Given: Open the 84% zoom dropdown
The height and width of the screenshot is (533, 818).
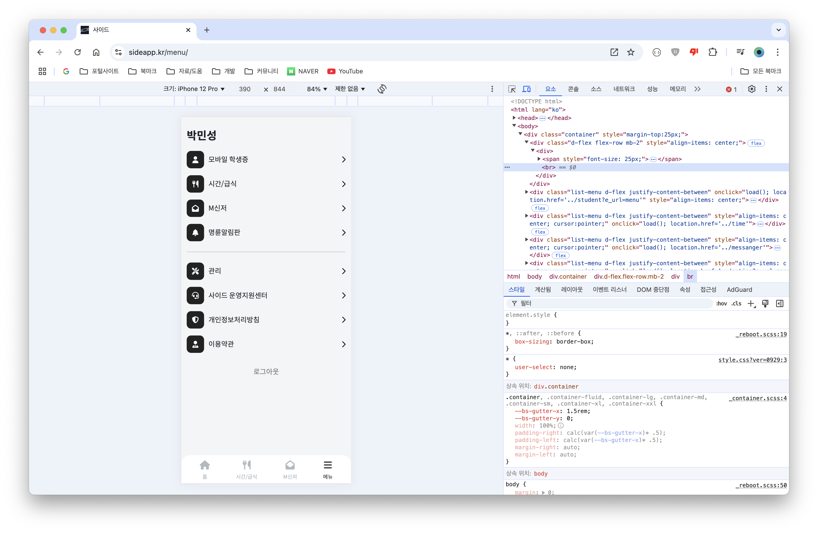Looking at the screenshot, I should [x=316, y=89].
